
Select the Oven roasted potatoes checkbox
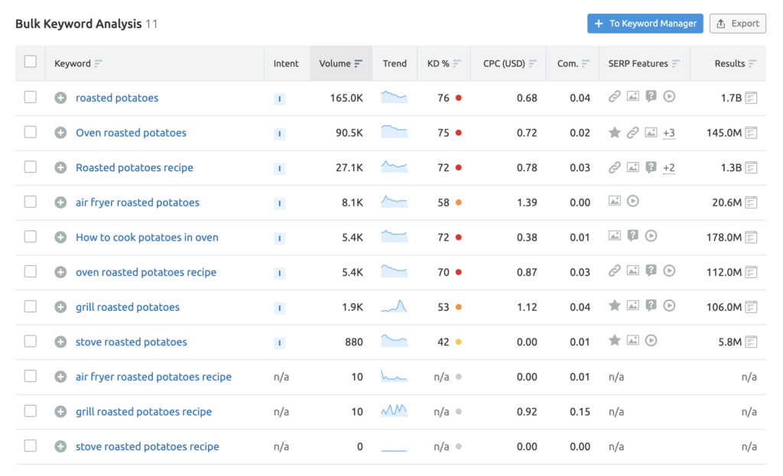coord(31,131)
